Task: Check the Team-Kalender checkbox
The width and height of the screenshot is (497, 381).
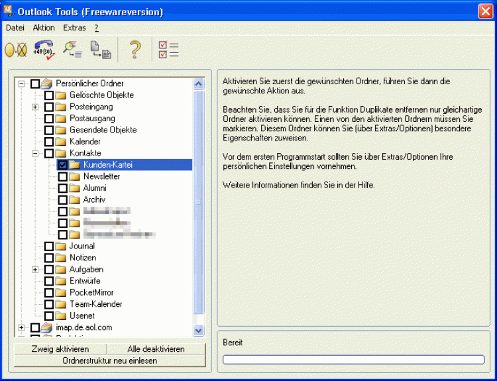Action: click(49, 304)
